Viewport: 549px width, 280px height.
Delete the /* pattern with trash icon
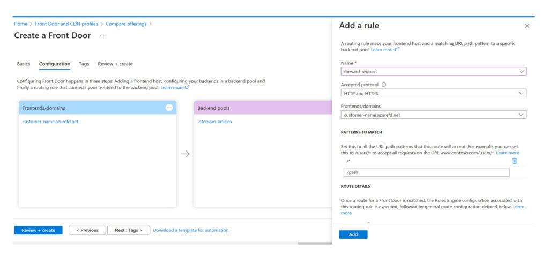514,161
